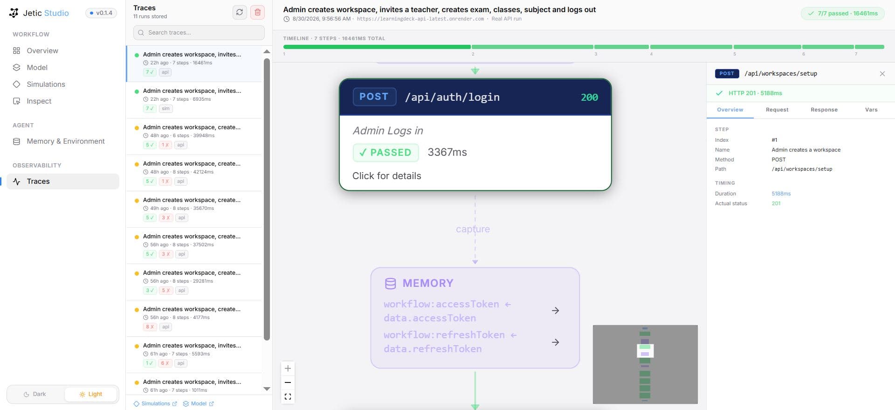
Task: Open the 6935ms sim trace run
Action: 194,100
